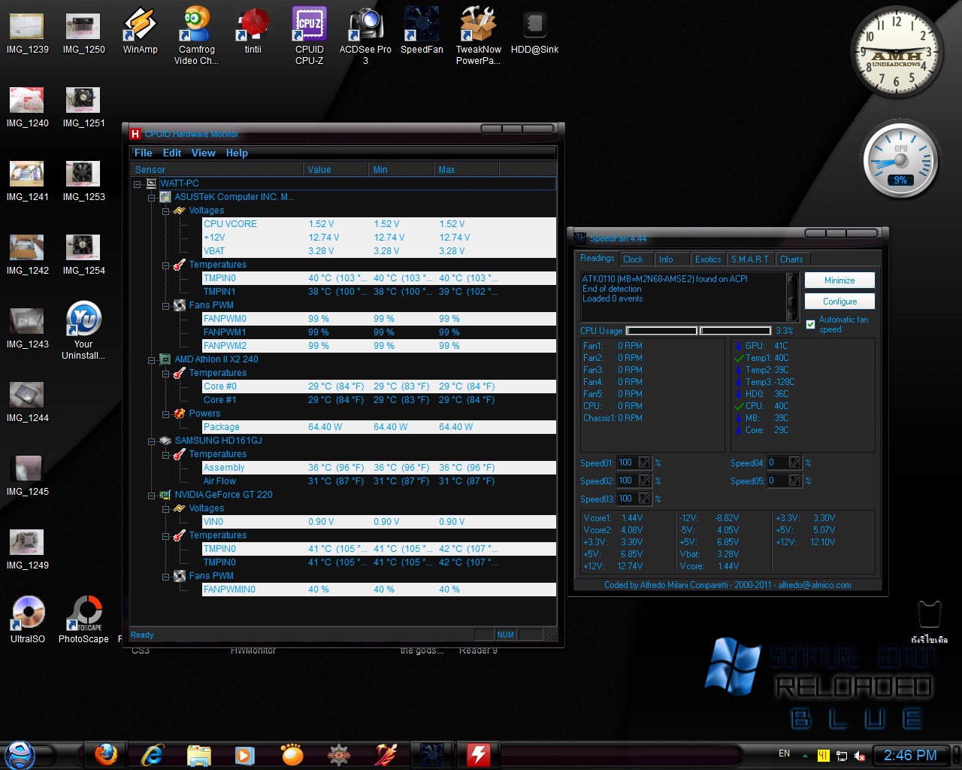Launch the media player taskbar icon
Image resolution: width=962 pixels, height=770 pixels.
pyautogui.click(x=245, y=754)
